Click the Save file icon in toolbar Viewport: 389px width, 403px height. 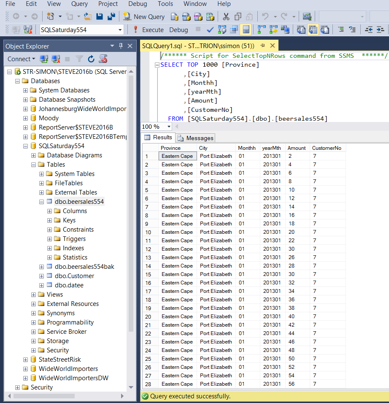[100, 17]
